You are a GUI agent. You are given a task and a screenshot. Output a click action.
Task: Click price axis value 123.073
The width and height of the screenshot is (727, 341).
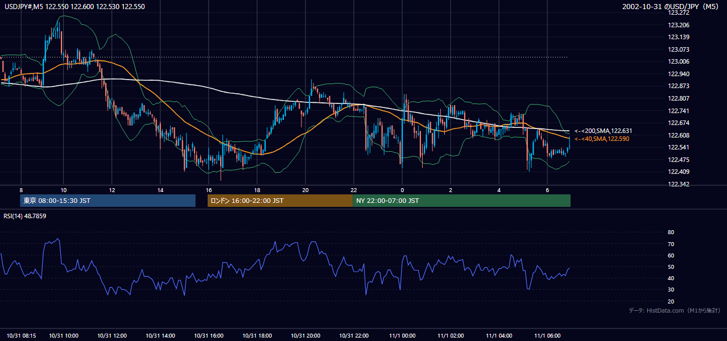pyautogui.click(x=678, y=49)
